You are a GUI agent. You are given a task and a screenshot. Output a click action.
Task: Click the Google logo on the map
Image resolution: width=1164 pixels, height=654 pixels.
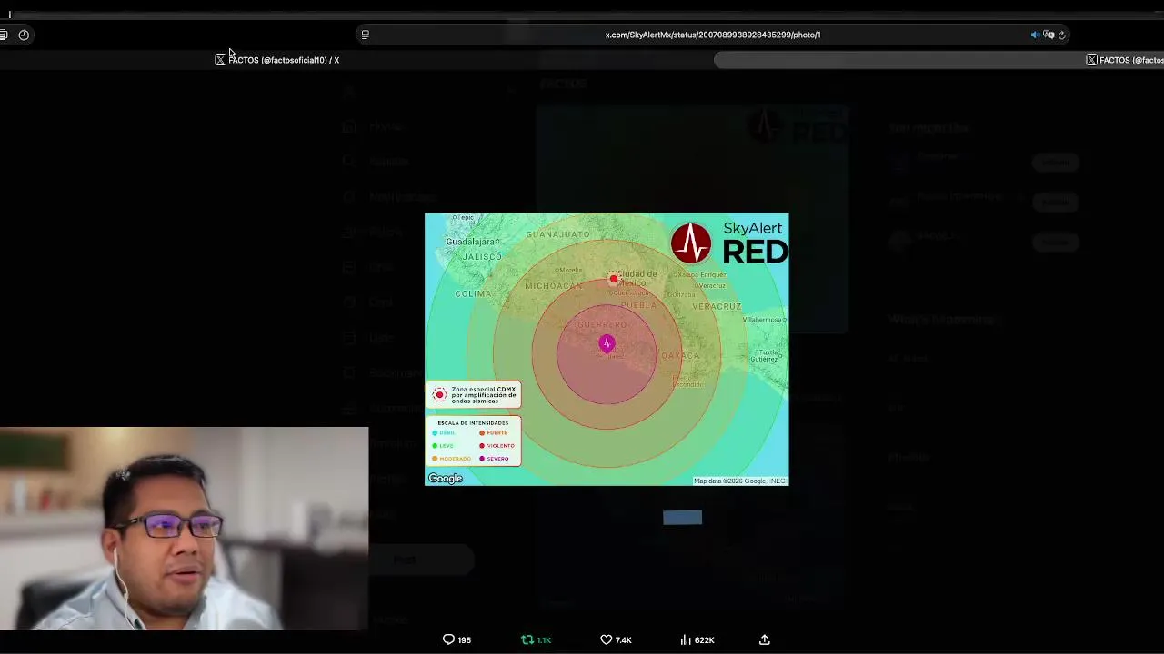446,479
